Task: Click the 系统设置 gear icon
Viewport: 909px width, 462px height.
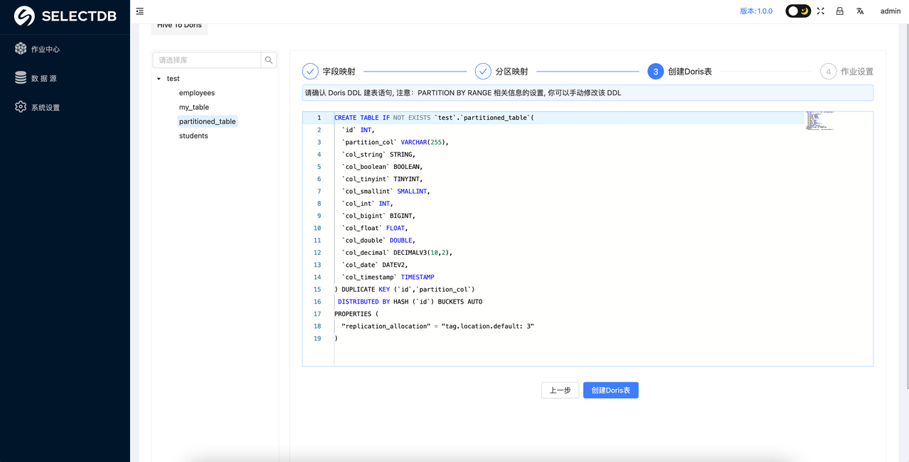Action: (x=21, y=107)
